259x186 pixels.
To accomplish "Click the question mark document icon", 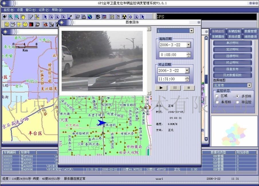I will [x=118, y=17].
